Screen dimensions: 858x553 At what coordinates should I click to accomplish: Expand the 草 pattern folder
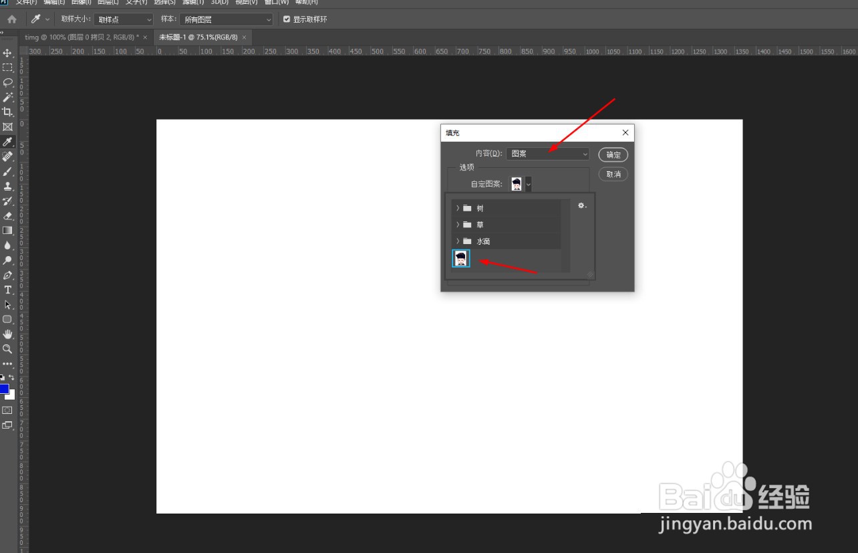coord(458,225)
